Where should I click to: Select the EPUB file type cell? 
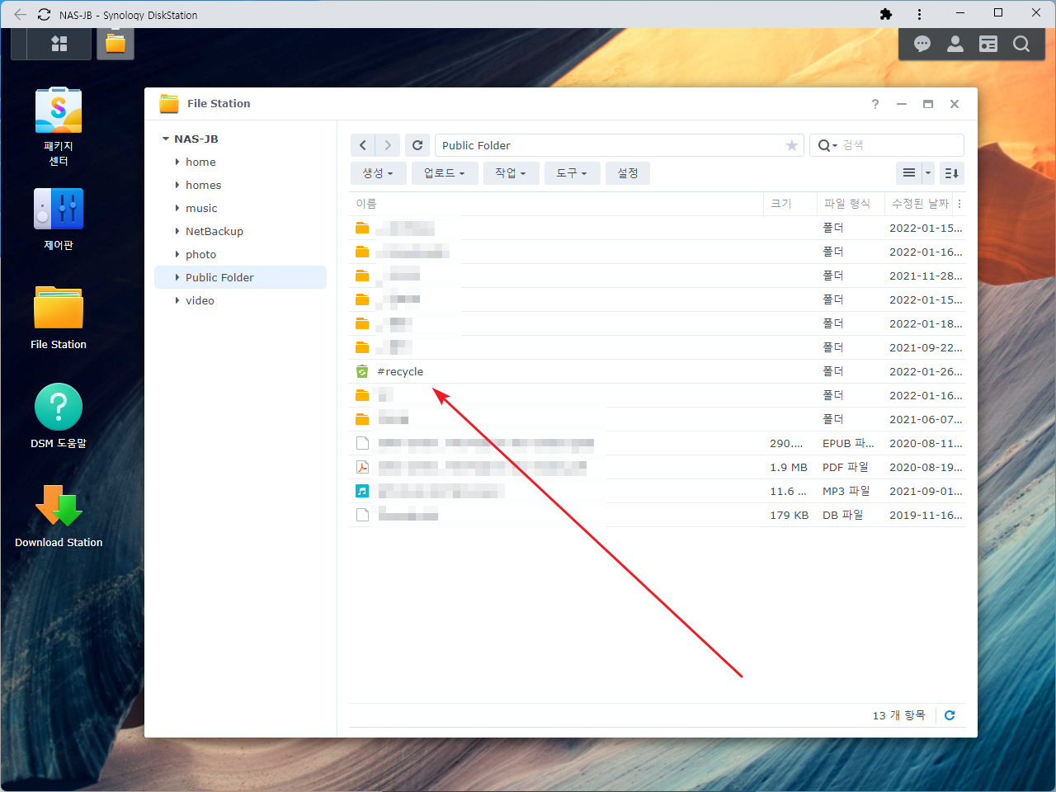[848, 443]
